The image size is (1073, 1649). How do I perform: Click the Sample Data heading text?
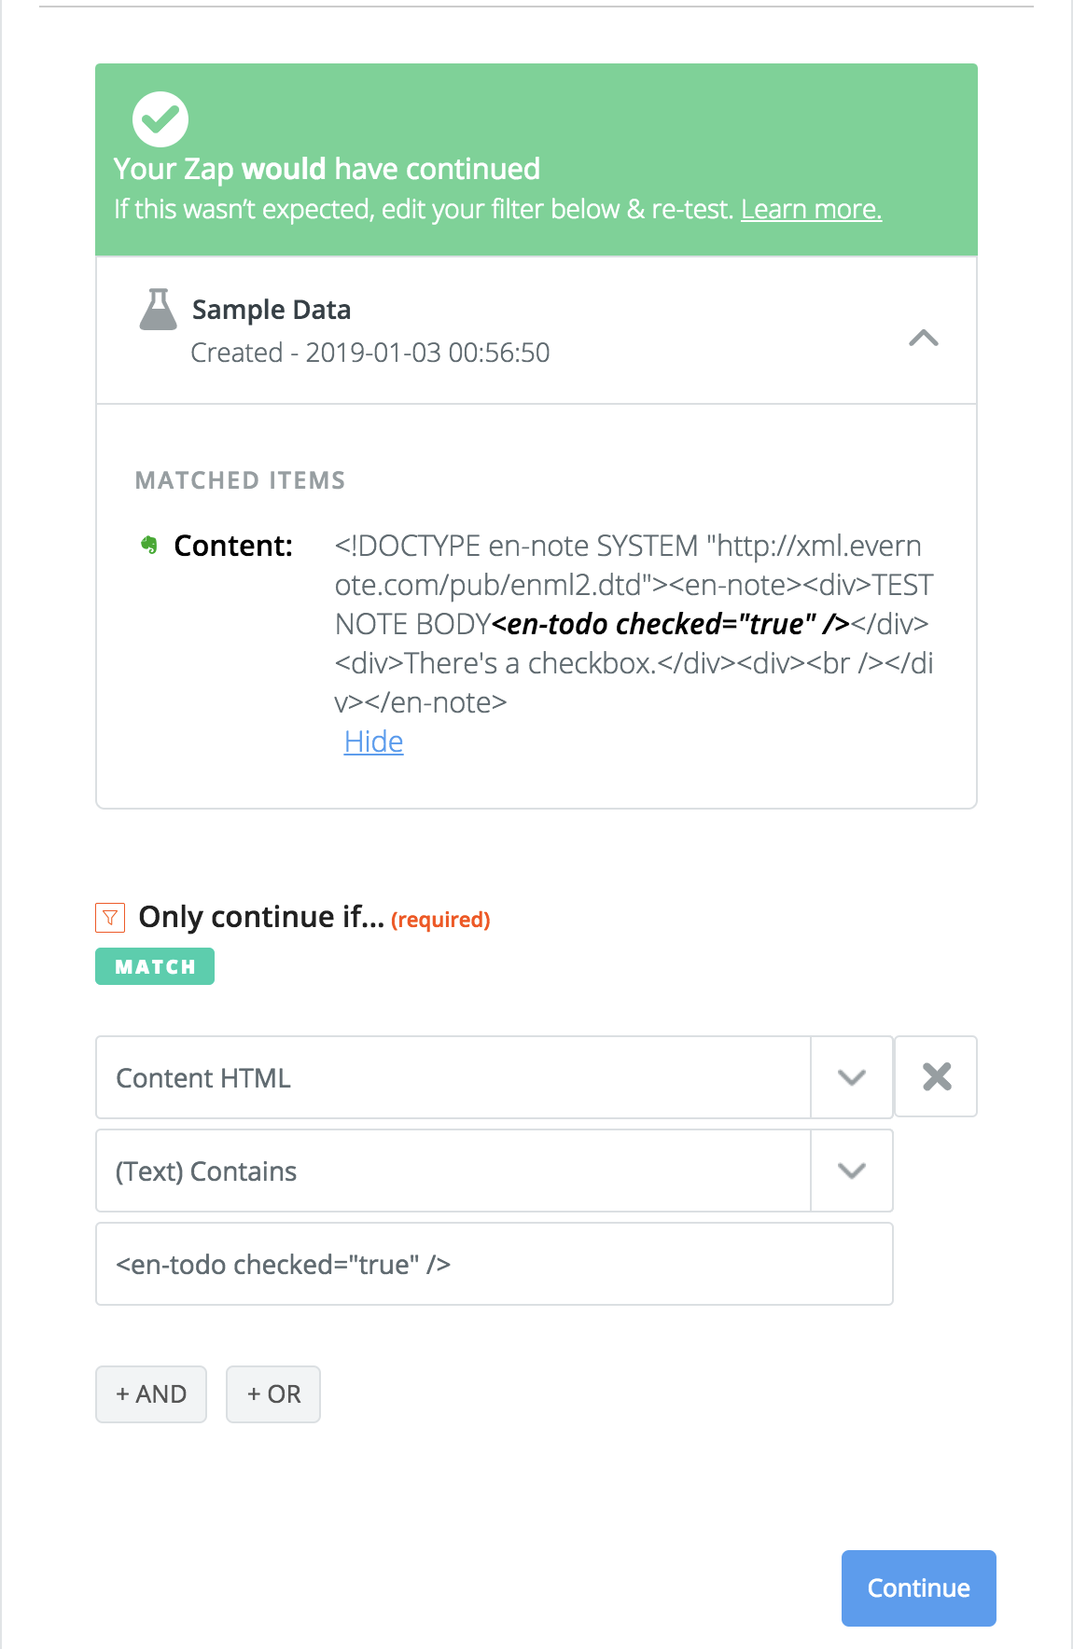pyautogui.click(x=272, y=310)
